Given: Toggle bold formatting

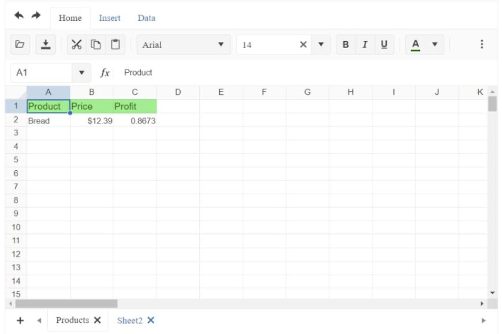Looking at the screenshot, I should (345, 45).
